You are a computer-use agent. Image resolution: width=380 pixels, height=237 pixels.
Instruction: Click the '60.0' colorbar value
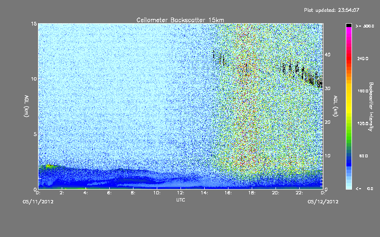pyautogui.click(x=363, y=156)
